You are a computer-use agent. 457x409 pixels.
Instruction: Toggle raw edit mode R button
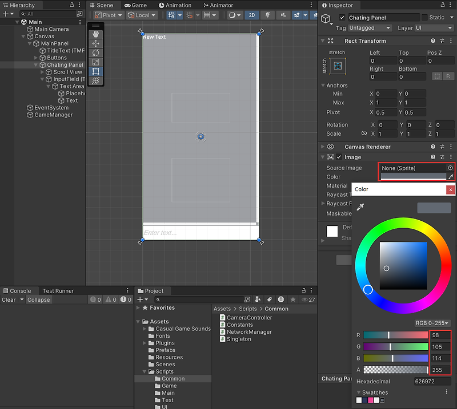click(x=448, y=76)
